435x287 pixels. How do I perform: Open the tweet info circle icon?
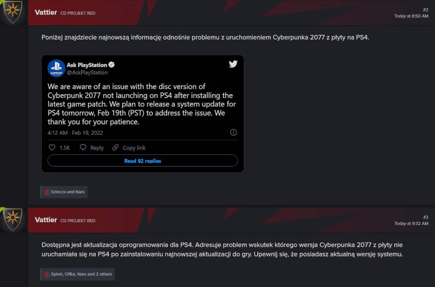pyautogui.click(x=233, y=132)
